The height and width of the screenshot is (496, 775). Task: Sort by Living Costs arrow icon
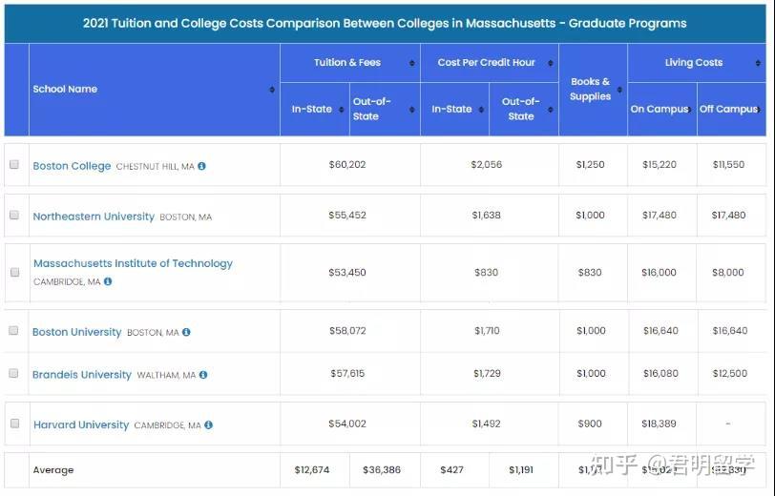click(758, 63)
